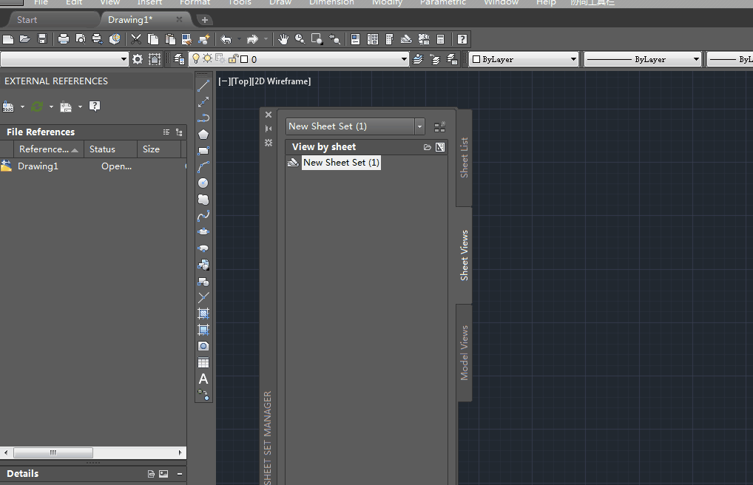The image size is (753, 485).
Task: Select the Table draw tool
Action: 203,363
